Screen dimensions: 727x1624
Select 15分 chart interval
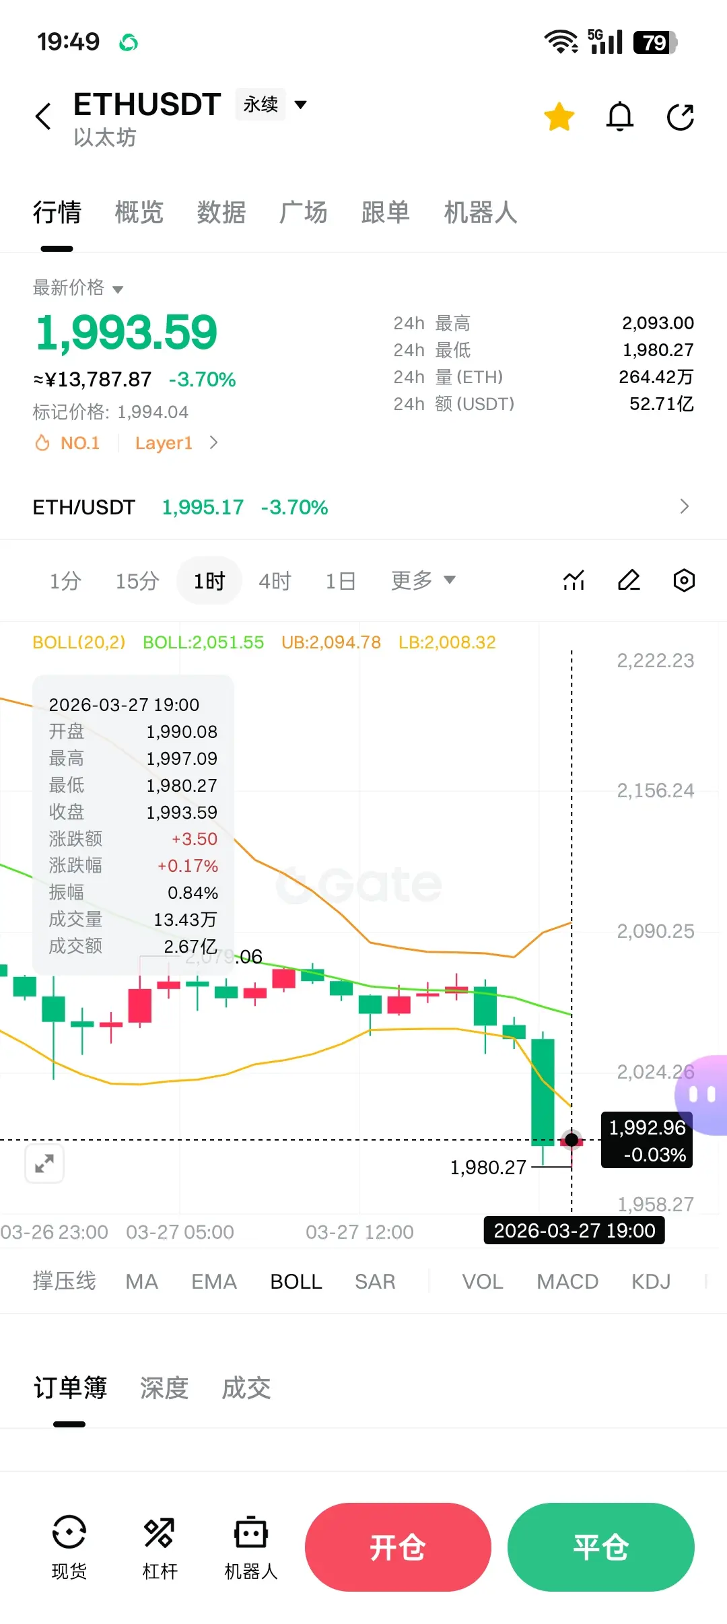point(137,580)
